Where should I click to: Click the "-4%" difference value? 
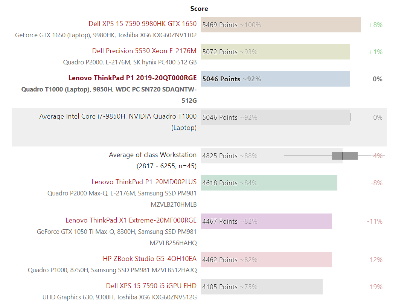[x=377, y=156]
